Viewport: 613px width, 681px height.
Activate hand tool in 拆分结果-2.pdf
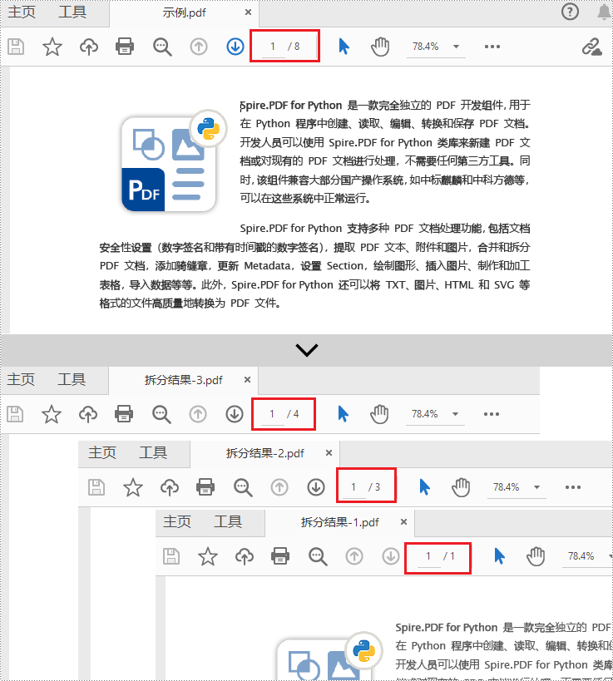tap(461, 487)
